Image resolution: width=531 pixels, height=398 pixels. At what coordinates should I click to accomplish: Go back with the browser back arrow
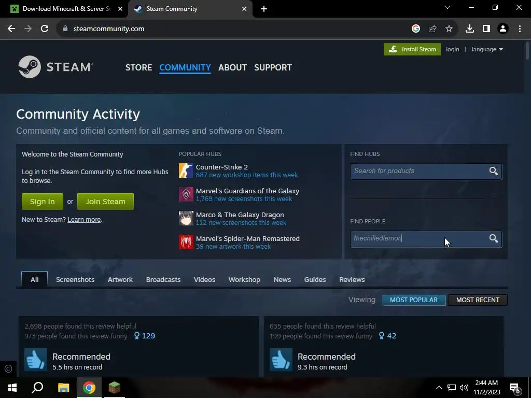click(x=11, y=29)
